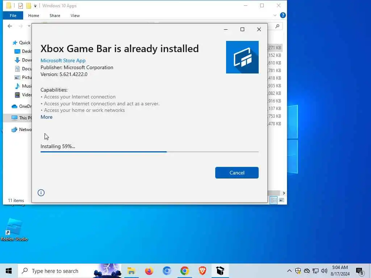Click the search highlights thunderstorm image

[107, 271]
